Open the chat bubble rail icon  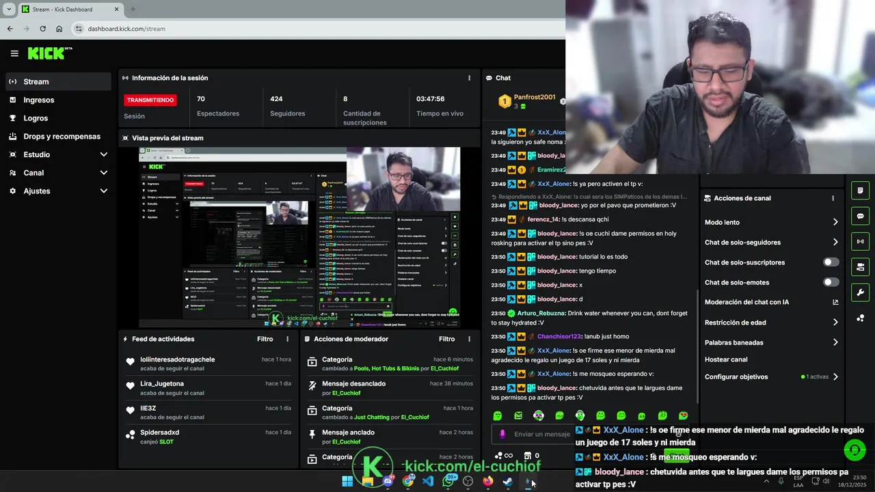point(860,216)
